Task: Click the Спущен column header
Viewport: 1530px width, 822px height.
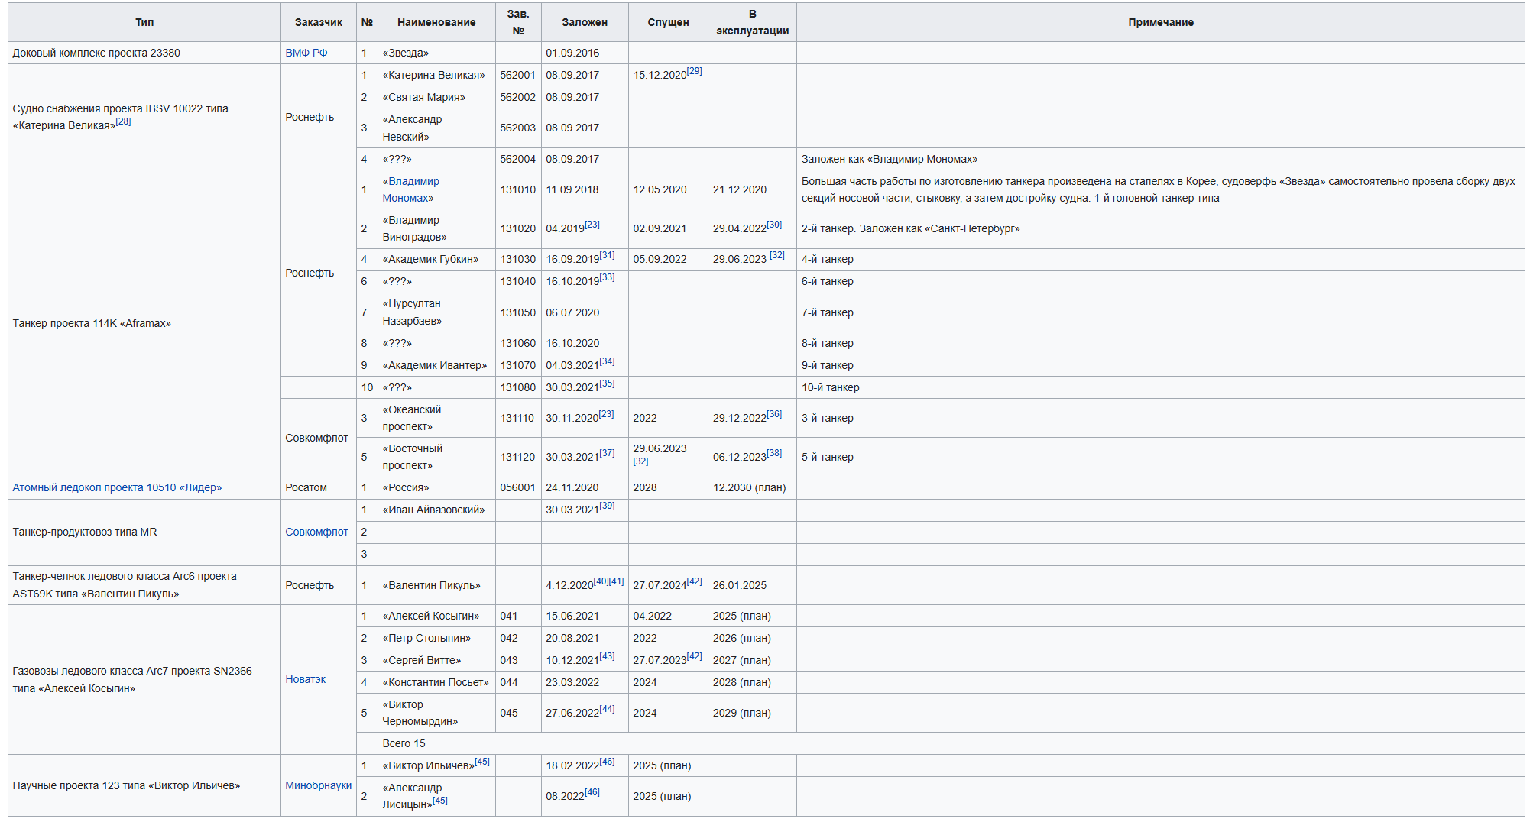Action: [668, 22]
